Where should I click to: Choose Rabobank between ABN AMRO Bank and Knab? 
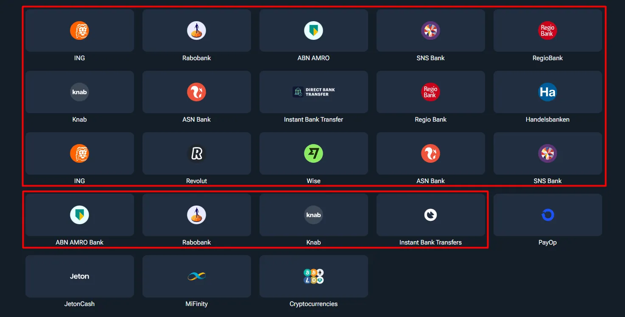(196, 215)
